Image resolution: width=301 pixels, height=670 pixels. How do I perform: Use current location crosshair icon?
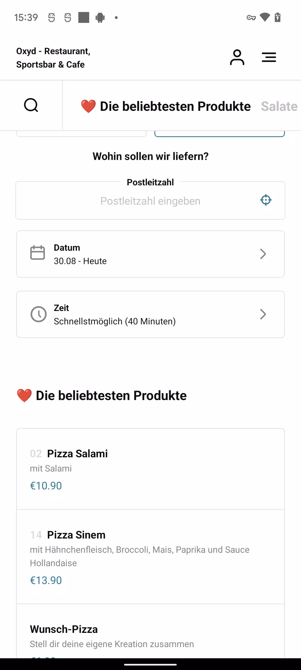tap(266, 200)
